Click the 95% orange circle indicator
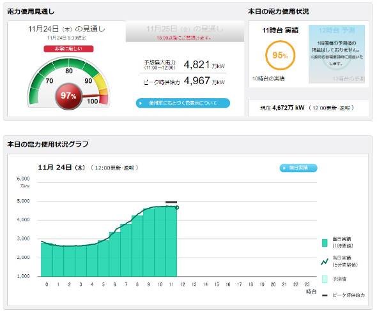377x315 pixels. pos(280,55)
